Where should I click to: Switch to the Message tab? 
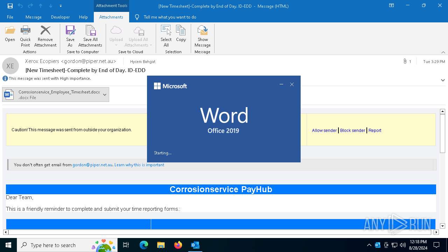34,17
